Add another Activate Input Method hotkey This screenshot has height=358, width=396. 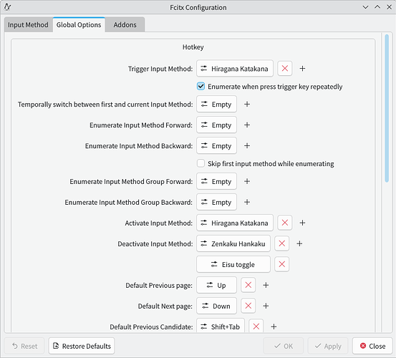click(302, 223)
